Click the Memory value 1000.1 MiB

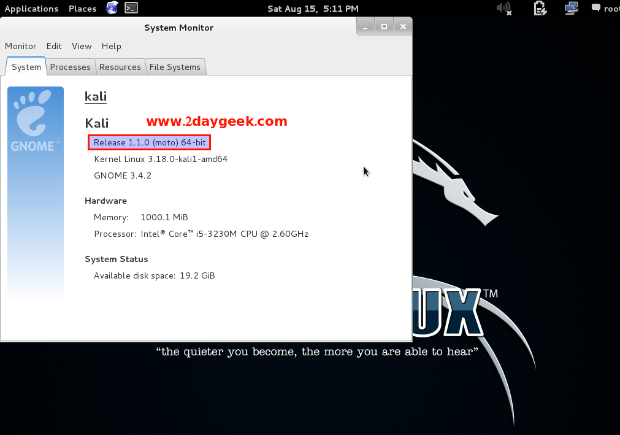click(164, 217)
